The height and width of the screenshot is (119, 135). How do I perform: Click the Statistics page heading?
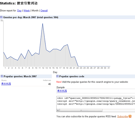click(x=19, y=3)
